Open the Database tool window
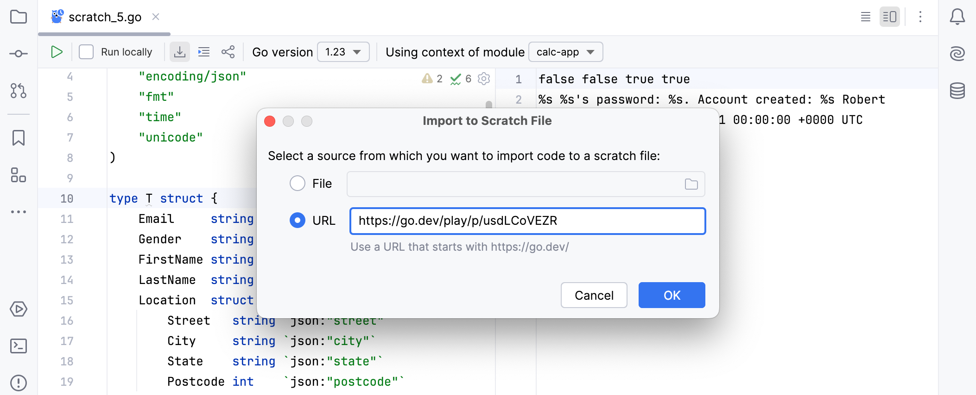Viewport: 976px width, 395px height. (x=957, y=91)
